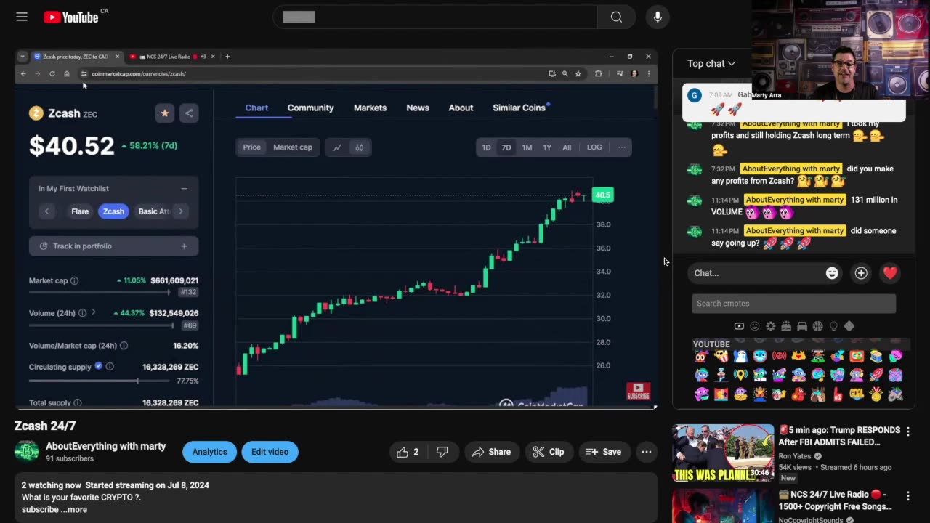This screenshot has height=523, width=930.
Task: Select nature flower emote category
Action: click(x=770, y=326)
